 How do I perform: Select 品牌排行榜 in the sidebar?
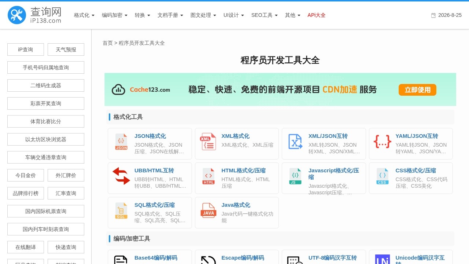(26, 193)
